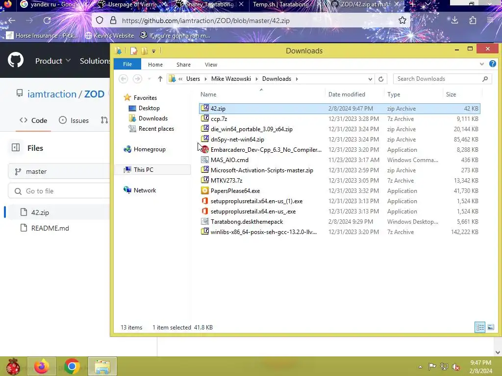Click the Firefox URL bar
The image size is (502, 376).
(x=251, y=21)
